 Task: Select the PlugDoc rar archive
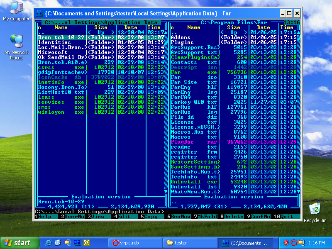234,142
